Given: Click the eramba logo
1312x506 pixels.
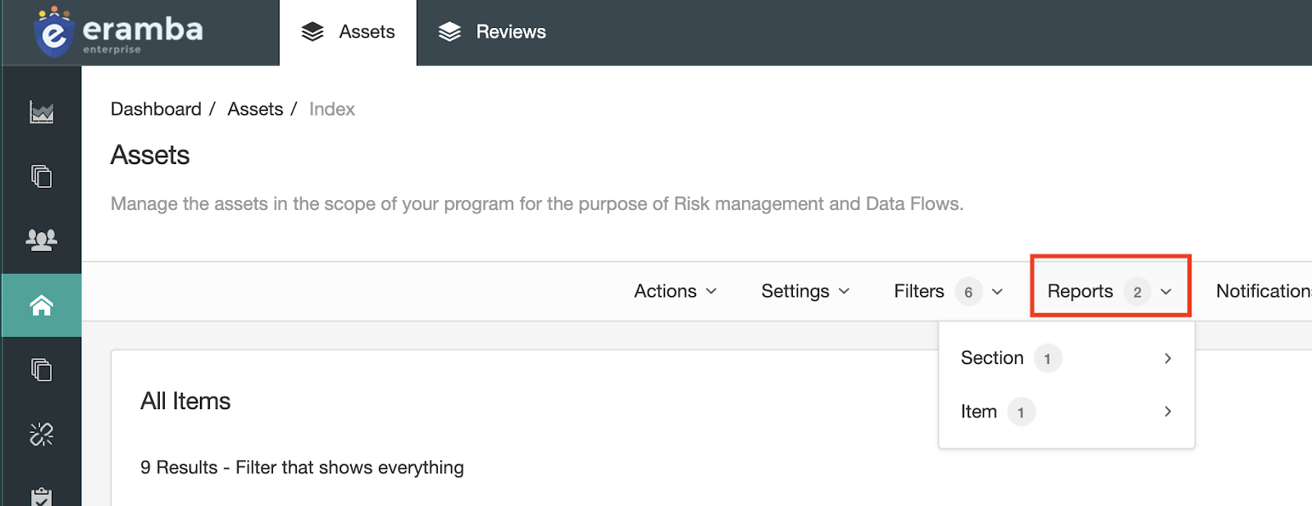Looking at the screenshot, I should tap(118, 33).
